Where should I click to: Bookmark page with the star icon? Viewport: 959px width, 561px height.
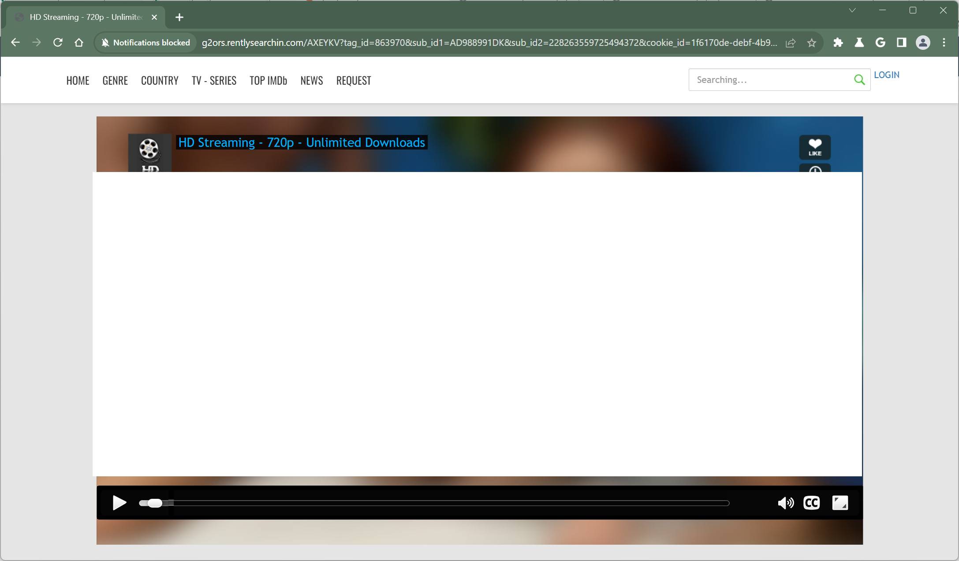pyautogui.click(x=811, y=43)
